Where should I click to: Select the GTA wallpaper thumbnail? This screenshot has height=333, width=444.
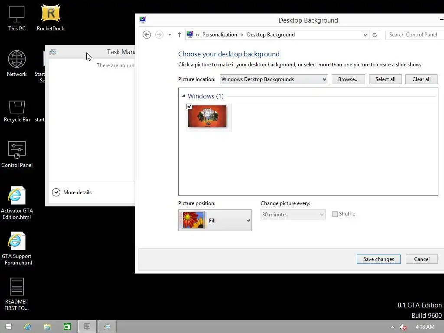click(x=208, y=116)
